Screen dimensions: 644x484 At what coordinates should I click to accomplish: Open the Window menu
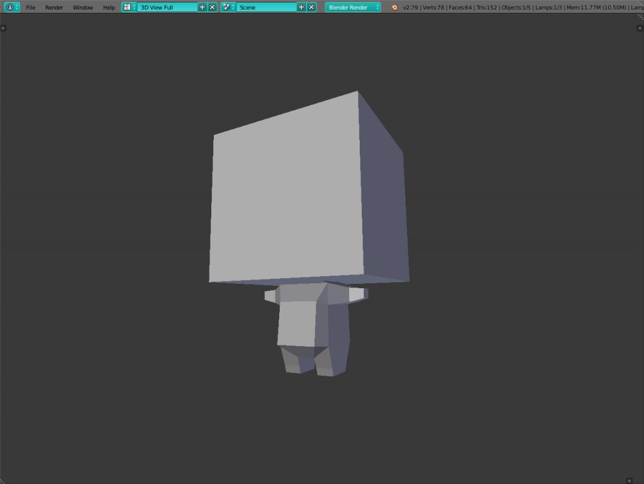pos(82,7)
